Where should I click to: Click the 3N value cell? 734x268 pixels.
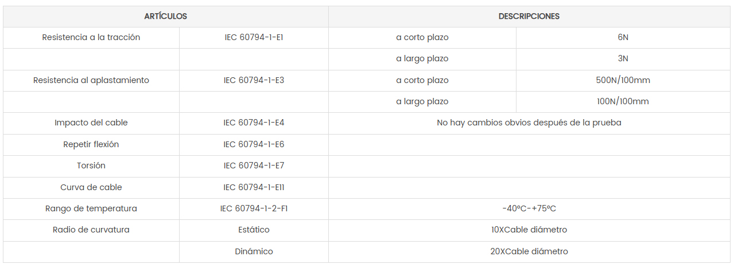point(623,58)
